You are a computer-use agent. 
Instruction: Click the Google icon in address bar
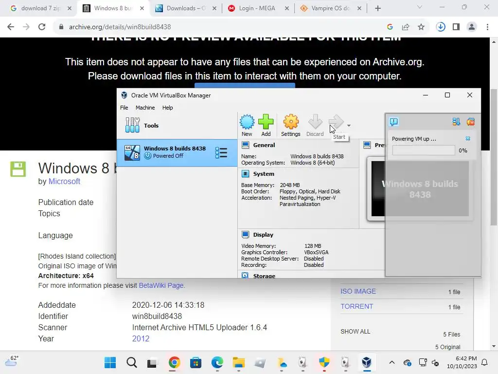click(390, 27)
